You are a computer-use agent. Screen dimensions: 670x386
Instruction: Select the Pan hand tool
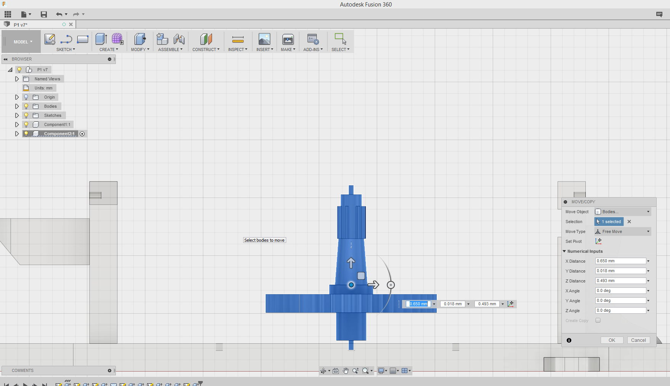tap(346, 371)
